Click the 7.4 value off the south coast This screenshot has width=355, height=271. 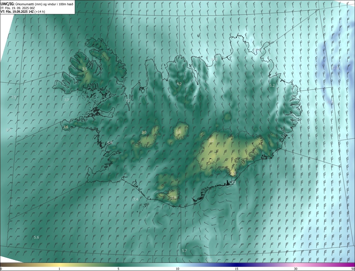point(136,200)
